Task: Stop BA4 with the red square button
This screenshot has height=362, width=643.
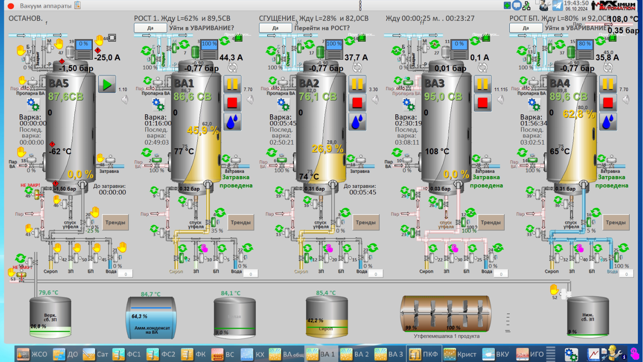Action: click(x=608, y=103)
